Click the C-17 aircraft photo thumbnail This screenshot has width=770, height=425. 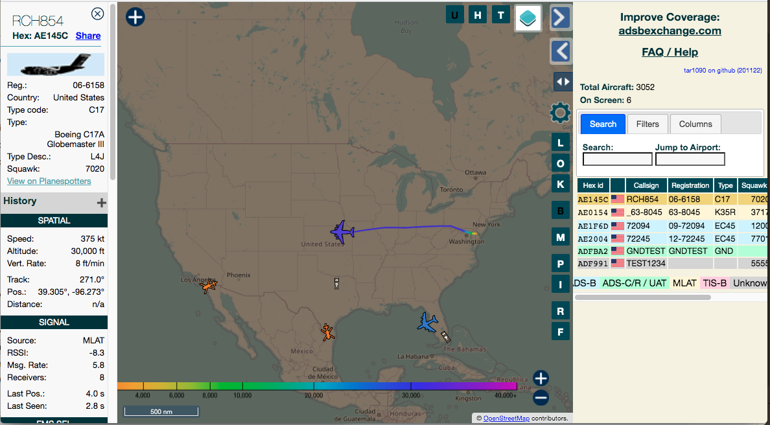pos(56,64)
